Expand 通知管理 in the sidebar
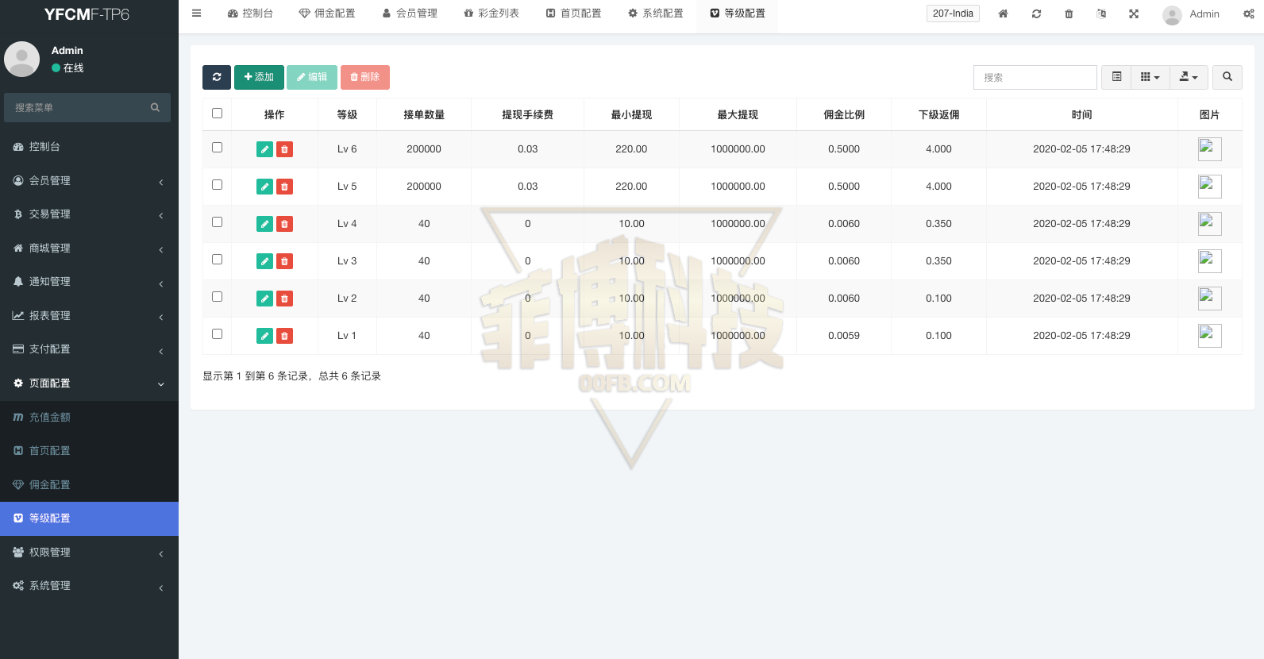Viewport: 1264px width, 659px height. tap(89, 282)
